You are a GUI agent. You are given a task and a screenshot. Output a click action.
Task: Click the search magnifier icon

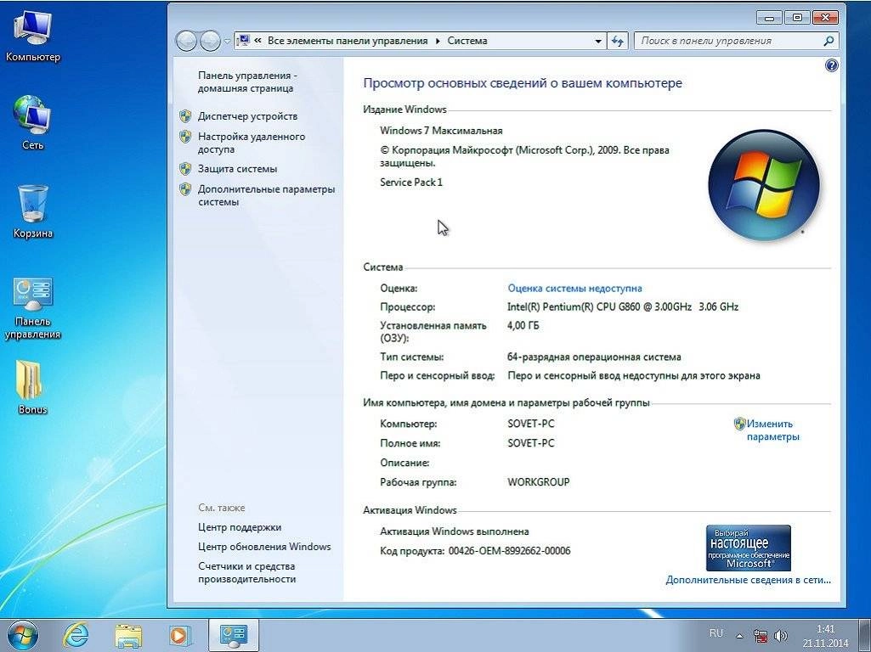pyautogui.click(x=829, y=41)
